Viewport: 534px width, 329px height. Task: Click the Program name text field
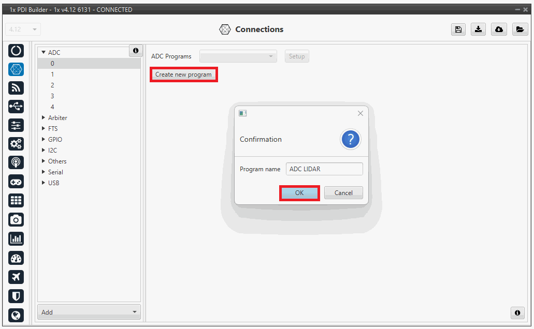(324, 169)
